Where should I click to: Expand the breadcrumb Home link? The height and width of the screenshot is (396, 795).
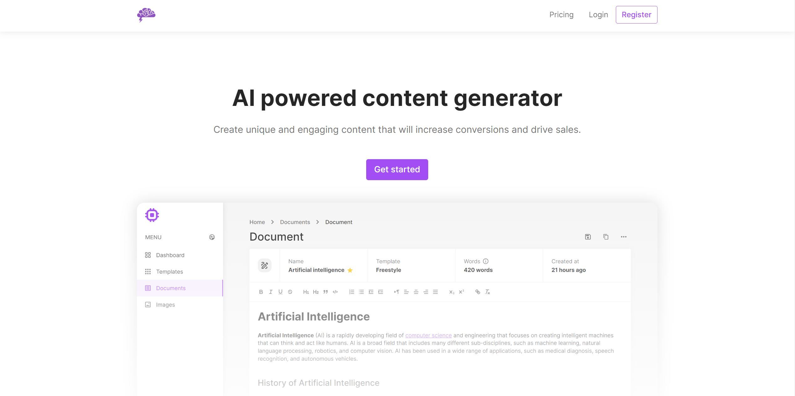point(257,221)
